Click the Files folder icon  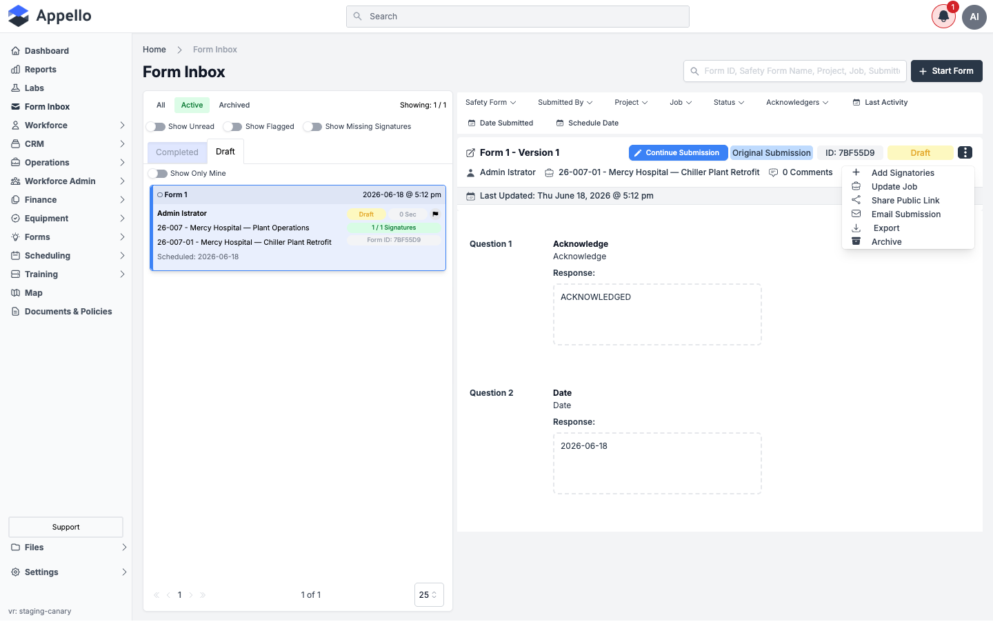[x=15, y=547]
